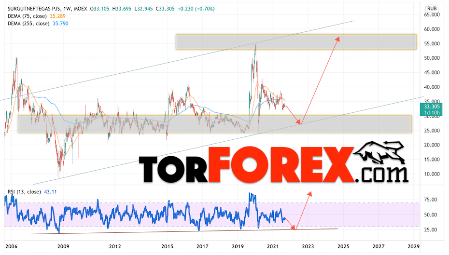Click the 25.000 price axis label
Viewport: 449px width, 255px height.
[432, 131]
